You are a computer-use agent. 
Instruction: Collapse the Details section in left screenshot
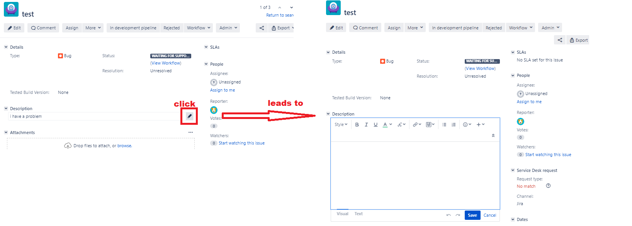tap(6, 47)
